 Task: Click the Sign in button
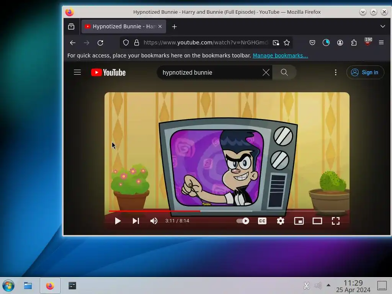(365, 72)
